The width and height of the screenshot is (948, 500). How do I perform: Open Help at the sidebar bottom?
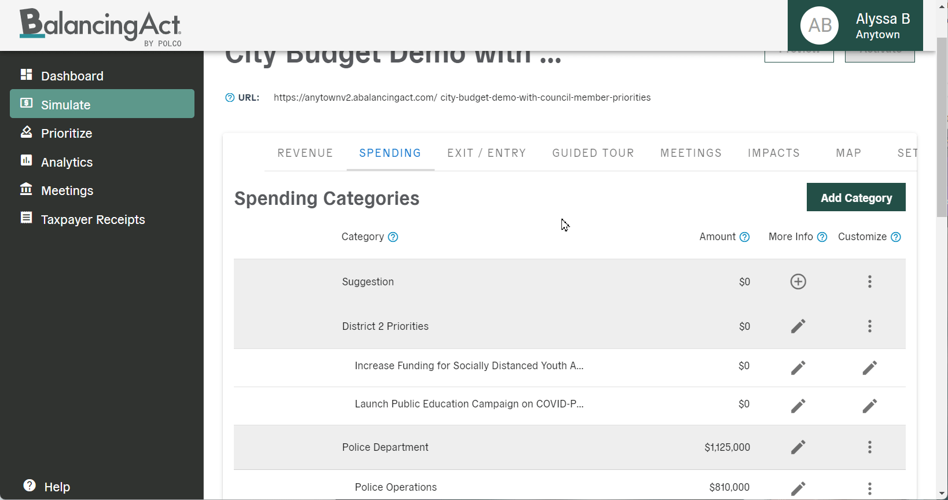(46, 487)
